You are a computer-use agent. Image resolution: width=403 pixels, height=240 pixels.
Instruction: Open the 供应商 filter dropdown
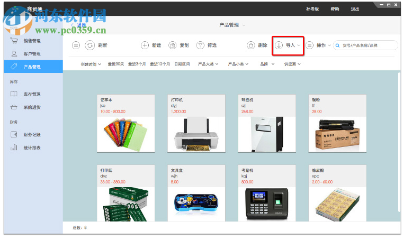coord(292,64)
